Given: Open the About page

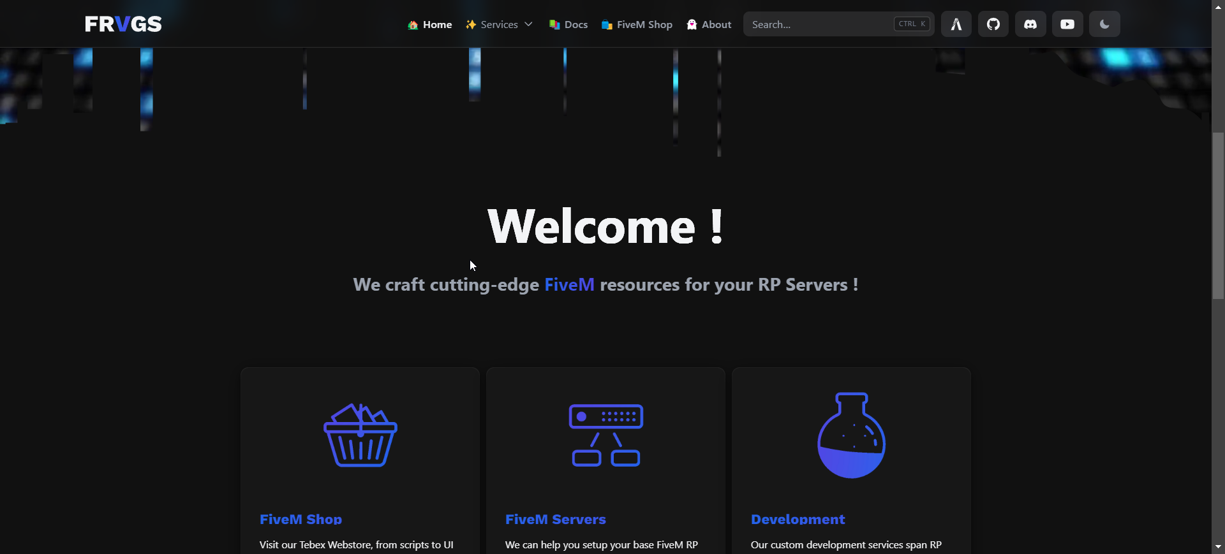Looking at the screenshot, I should tap(709, 25).
